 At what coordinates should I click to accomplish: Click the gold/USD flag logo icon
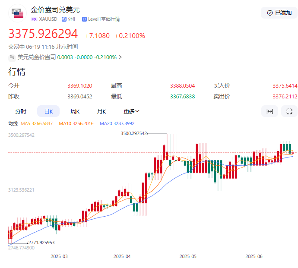(18, 13)
